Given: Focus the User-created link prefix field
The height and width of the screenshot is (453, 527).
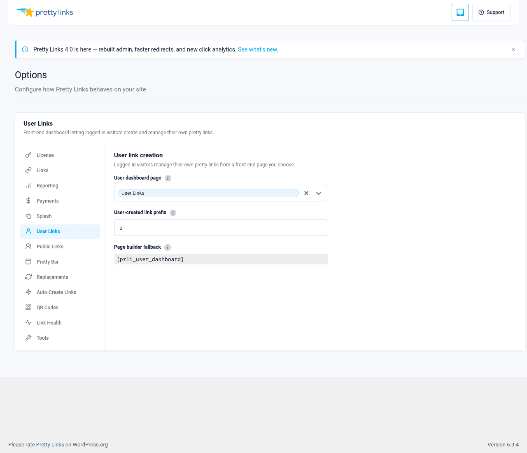Looking at the screenshot, I should click(x=221, y=228).
